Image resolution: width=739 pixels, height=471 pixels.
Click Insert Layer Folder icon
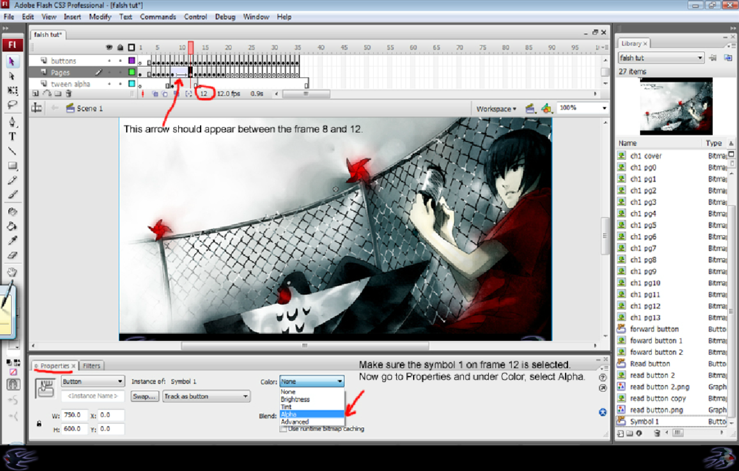coord(58,94)
